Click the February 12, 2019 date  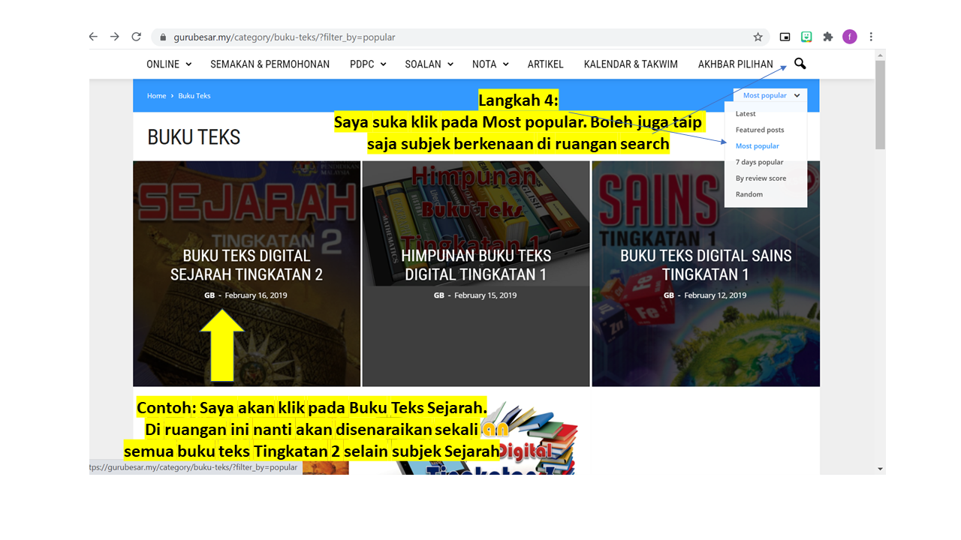(715, 295)
